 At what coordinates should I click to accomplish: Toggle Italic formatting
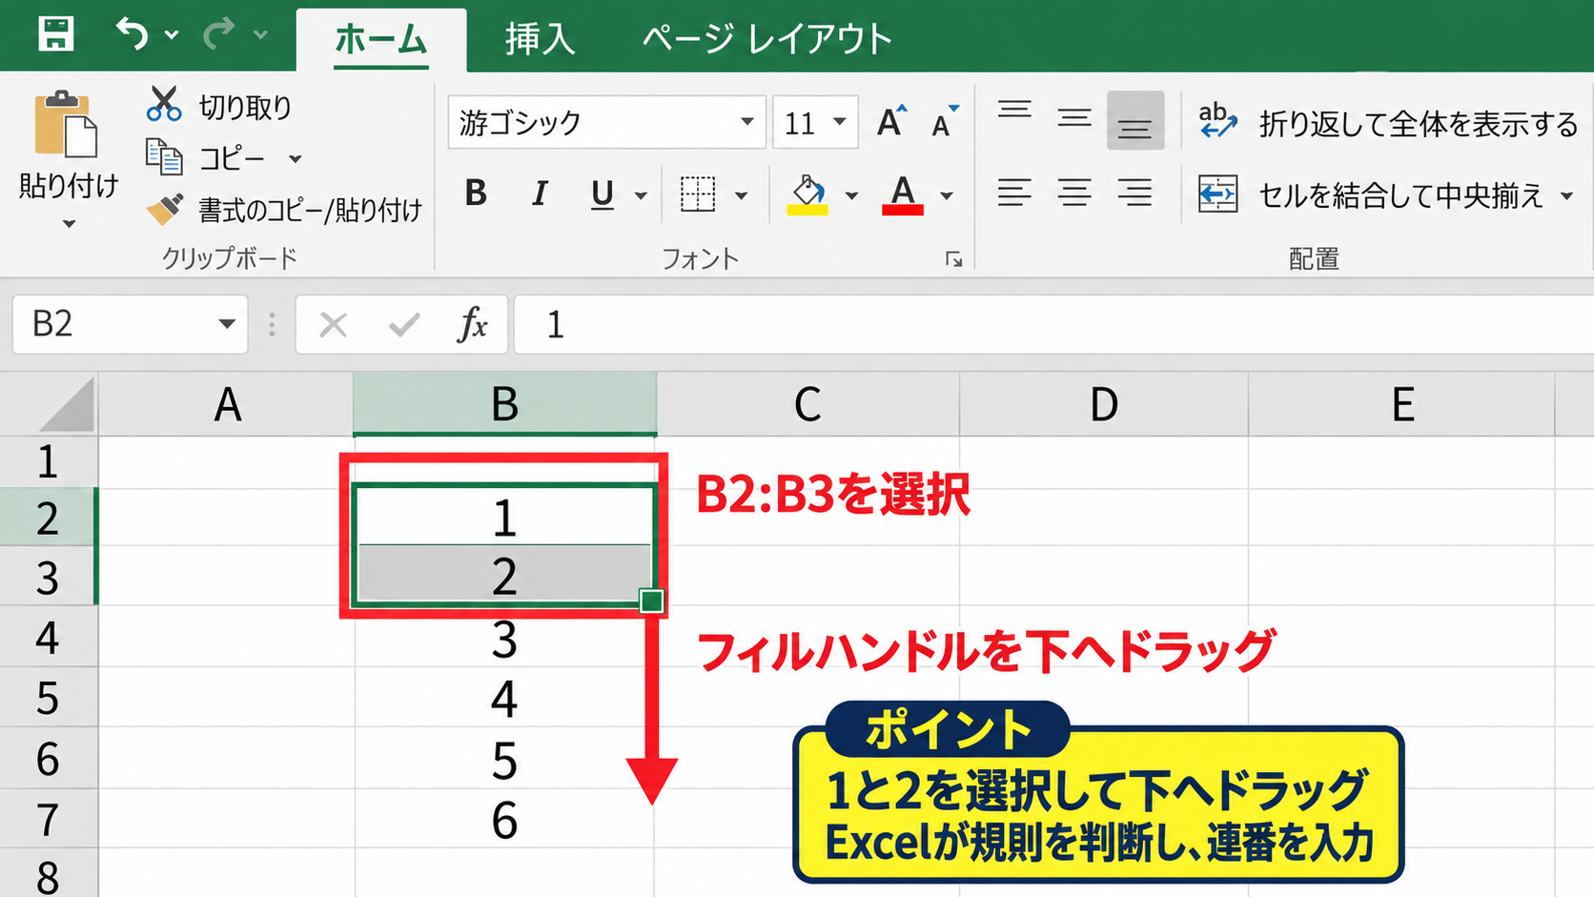click(x=540, y=194)
